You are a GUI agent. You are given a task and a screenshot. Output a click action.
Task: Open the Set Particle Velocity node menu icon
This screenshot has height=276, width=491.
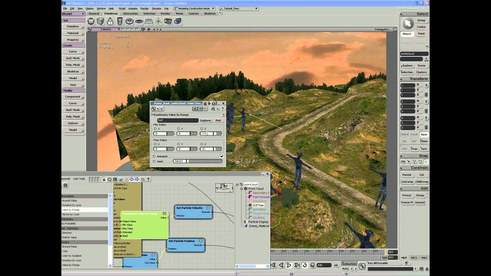pyautogui.click(x=209, y=207)
